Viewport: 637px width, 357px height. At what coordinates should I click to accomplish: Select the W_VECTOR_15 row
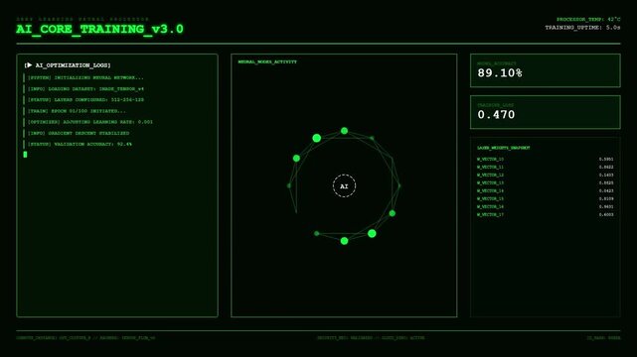(546, 198)
